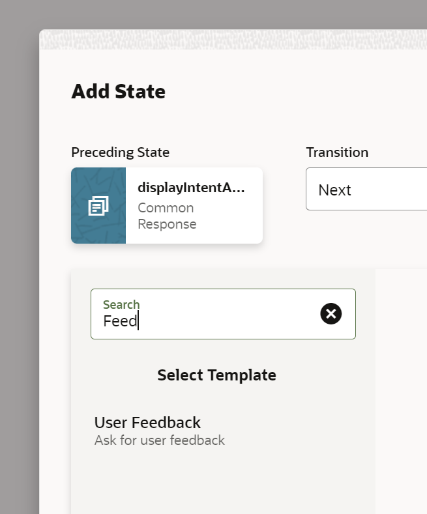
Task: Click the gray backdrop outside the dialog
Action: coord(18,261)
